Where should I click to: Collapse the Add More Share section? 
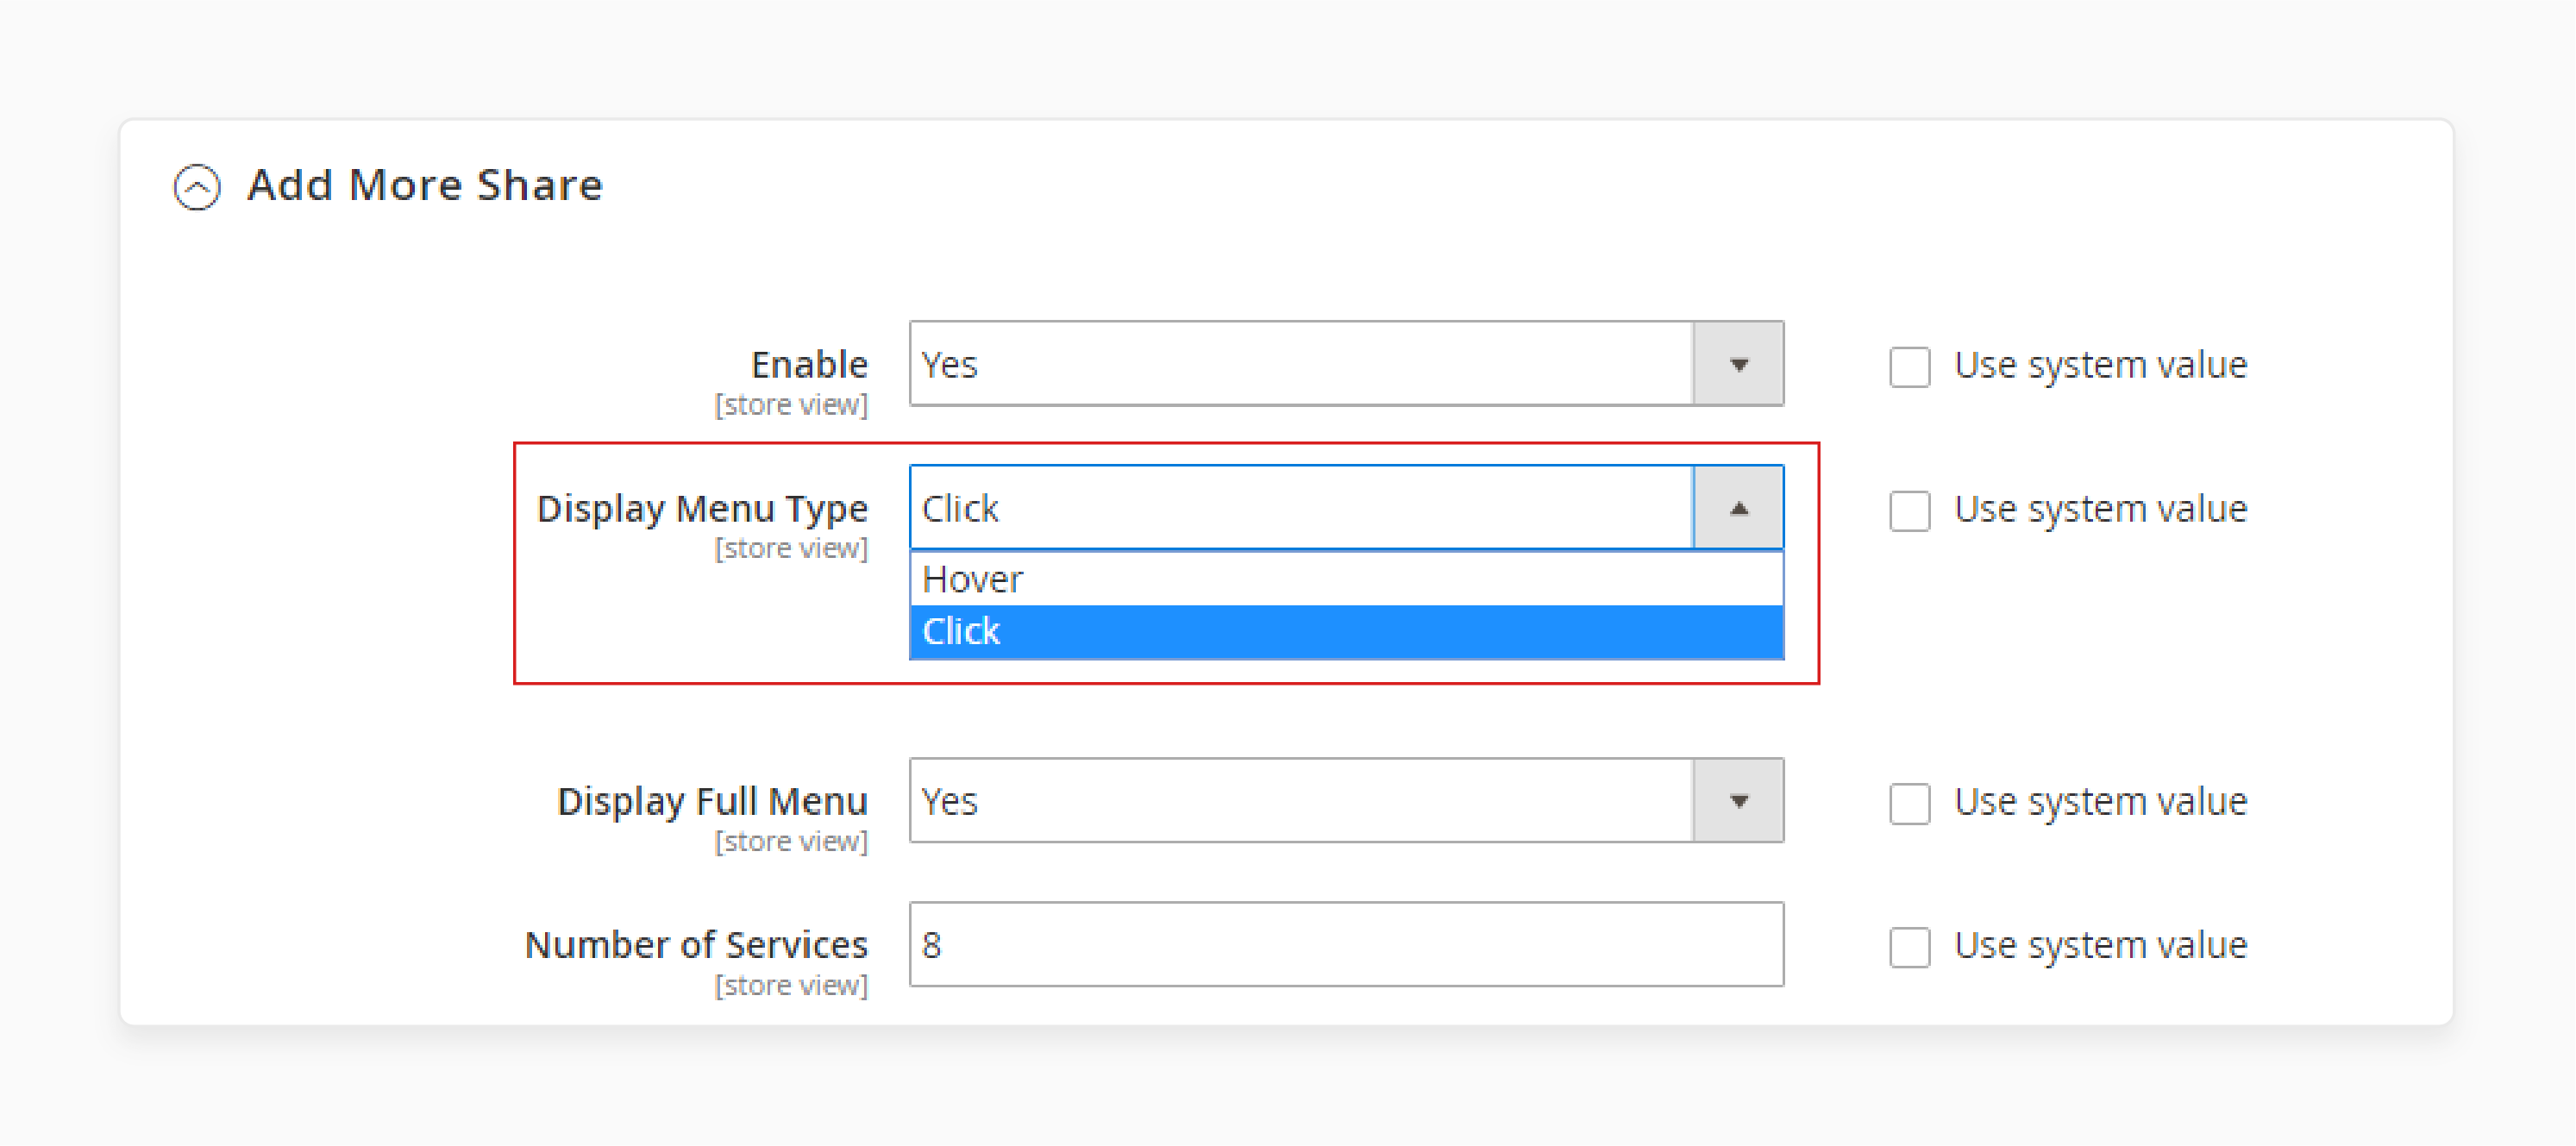point(197,186)
